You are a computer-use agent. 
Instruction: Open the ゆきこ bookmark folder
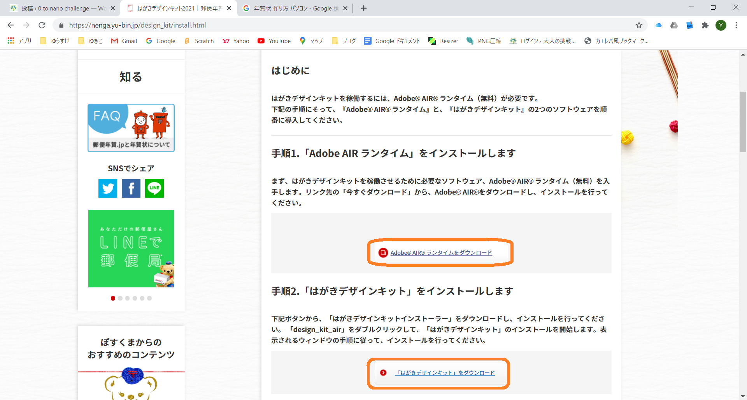click(x=90, y=41)
